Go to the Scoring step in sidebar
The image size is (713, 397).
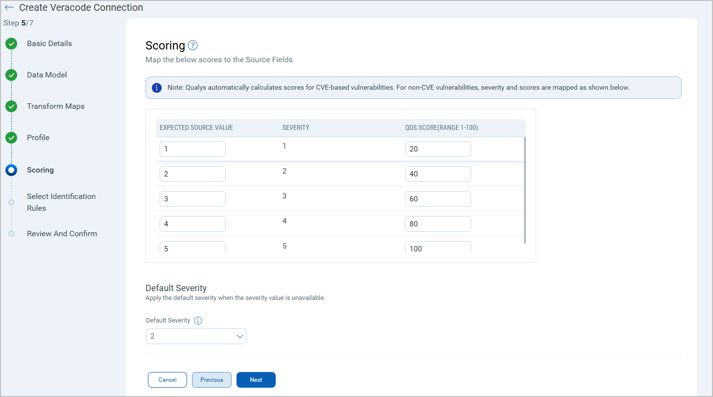click(x=40, y=170)
